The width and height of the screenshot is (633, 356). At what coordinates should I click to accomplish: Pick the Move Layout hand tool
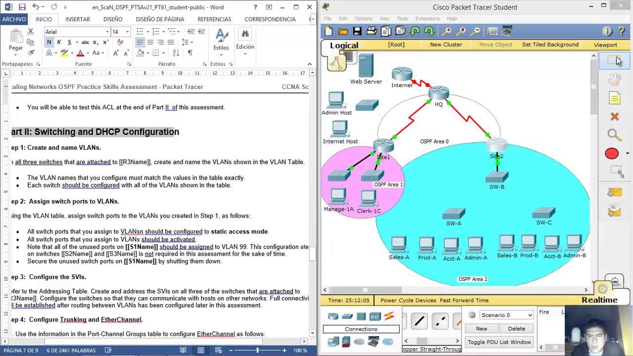pos(614,80)
